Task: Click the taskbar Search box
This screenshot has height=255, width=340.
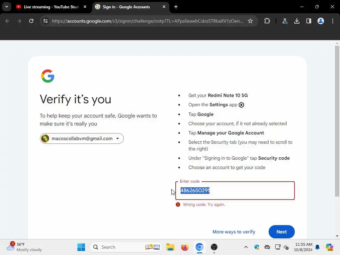Action: (126, 247)
